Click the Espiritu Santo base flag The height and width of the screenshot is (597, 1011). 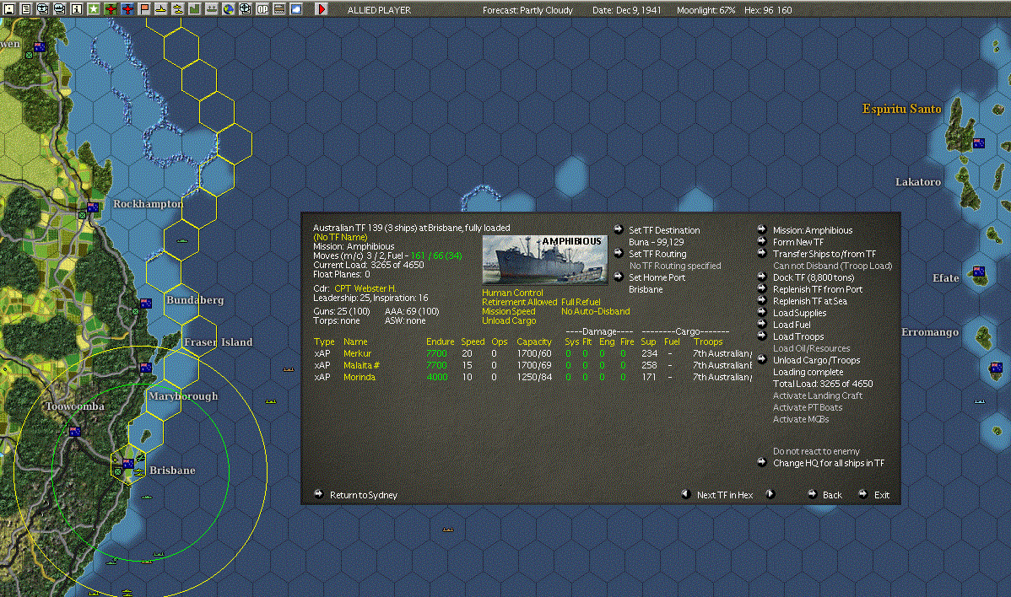click(979, 143)
